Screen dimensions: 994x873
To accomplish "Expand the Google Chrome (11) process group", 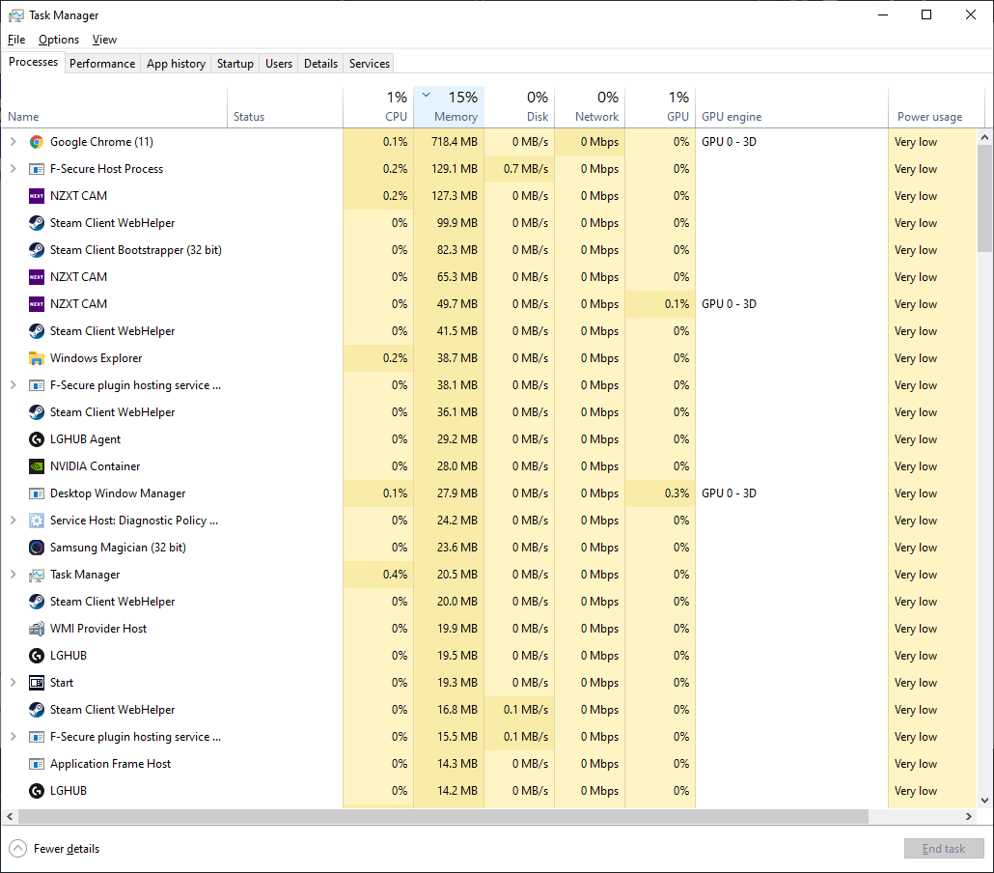I will click(x=13, y=142).
